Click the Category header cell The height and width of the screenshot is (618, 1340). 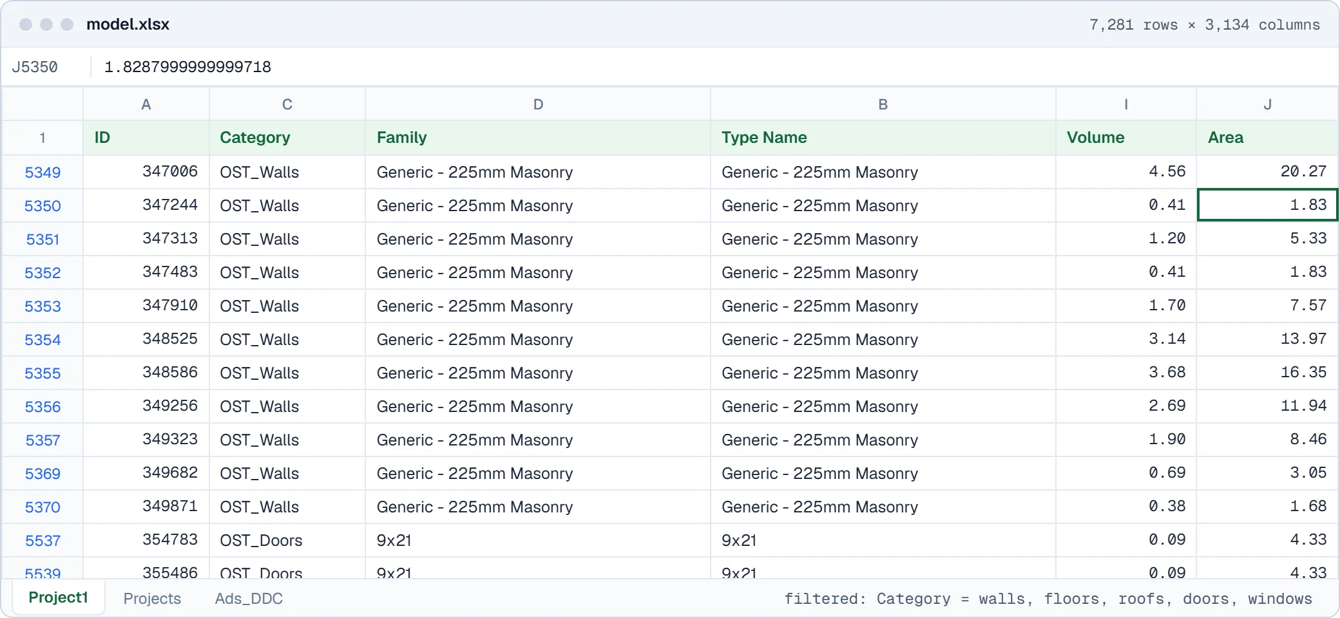click(x=287, y=138)
